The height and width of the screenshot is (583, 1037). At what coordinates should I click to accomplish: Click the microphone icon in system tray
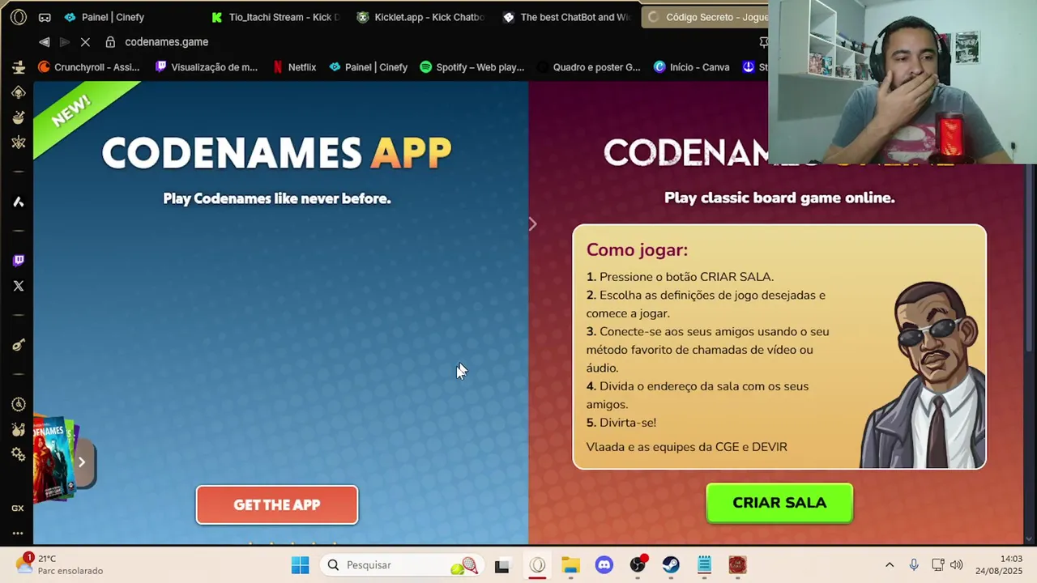point(914,565)
